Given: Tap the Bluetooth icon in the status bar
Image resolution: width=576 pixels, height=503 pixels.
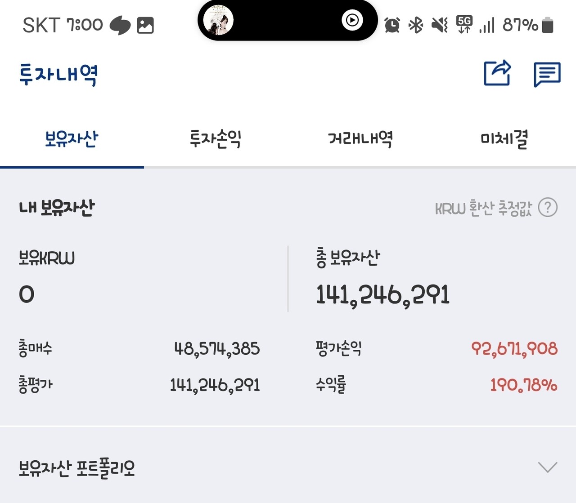Looking at the screenshot, I should 416,26.
